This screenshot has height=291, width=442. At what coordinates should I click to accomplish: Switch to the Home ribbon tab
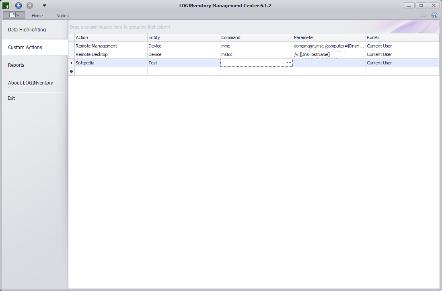pos(37,16)
